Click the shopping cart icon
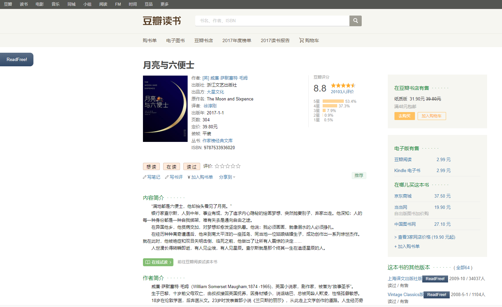Screen dimensions: 502x307 point(301,40)
